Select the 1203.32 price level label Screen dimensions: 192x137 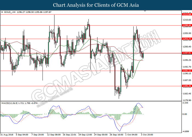187,39
